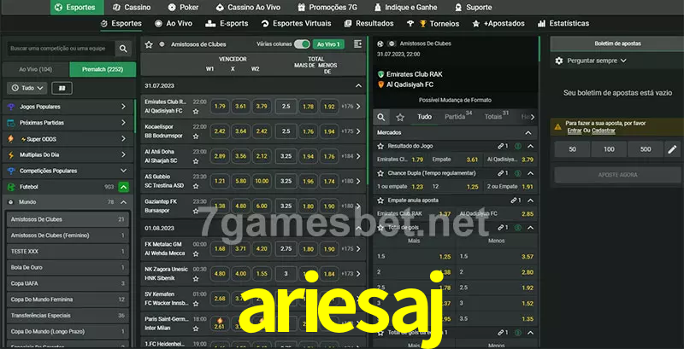The image size is (684, 349).
Task: Click the Ao Vivo 1 button
Action: 328,44
